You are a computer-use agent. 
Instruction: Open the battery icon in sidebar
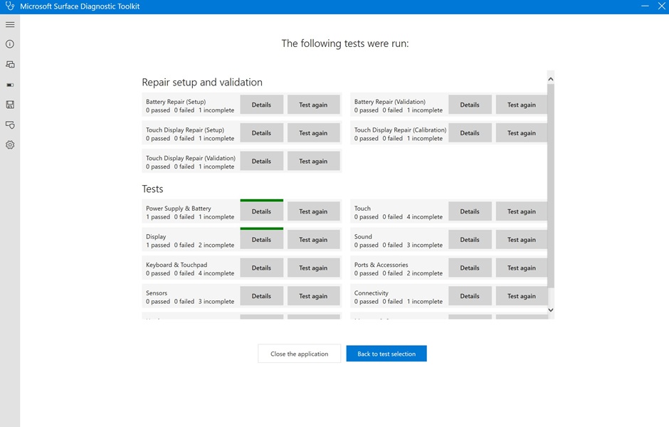pyautogui.click(x=10, y=85)
